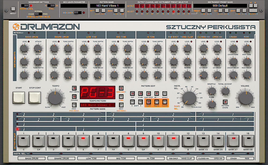Select the BD output channel LED
Viewport: 268px width, 165px height.
tap(137, 11)
